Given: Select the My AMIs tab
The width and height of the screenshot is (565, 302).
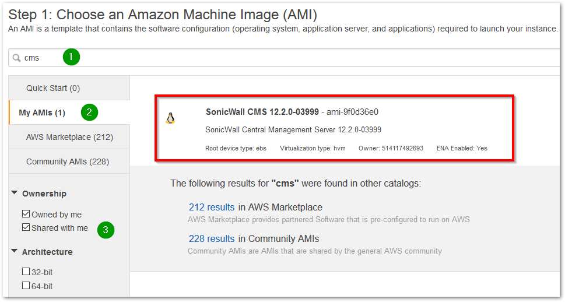Looking at the screenshot, I should (42, 113).
